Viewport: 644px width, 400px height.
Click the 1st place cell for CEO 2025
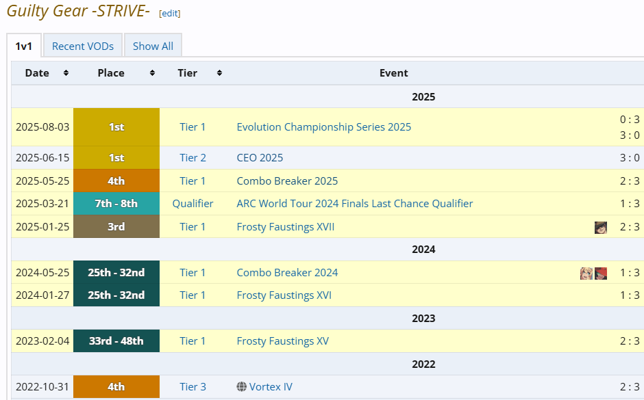(x=116, y=158)
